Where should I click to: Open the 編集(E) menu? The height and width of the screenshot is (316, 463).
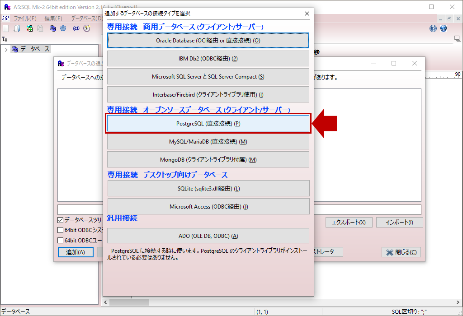pos(53,18)
